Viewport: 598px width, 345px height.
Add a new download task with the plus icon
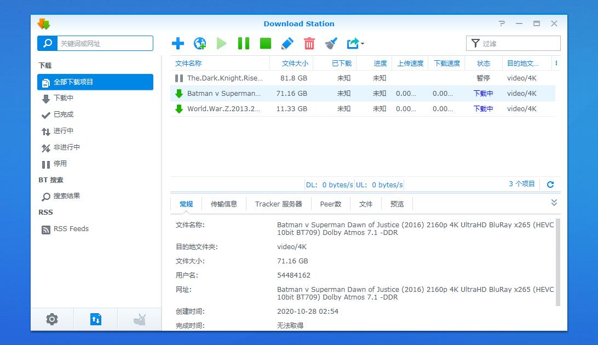click(177, 43)
